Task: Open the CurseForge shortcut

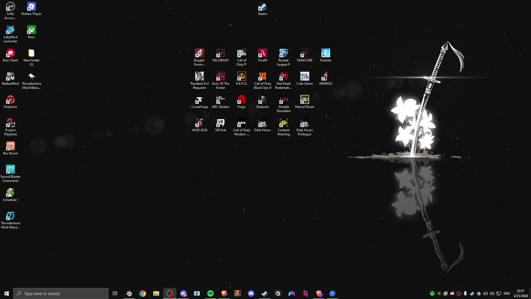Action: click(200, 102)
